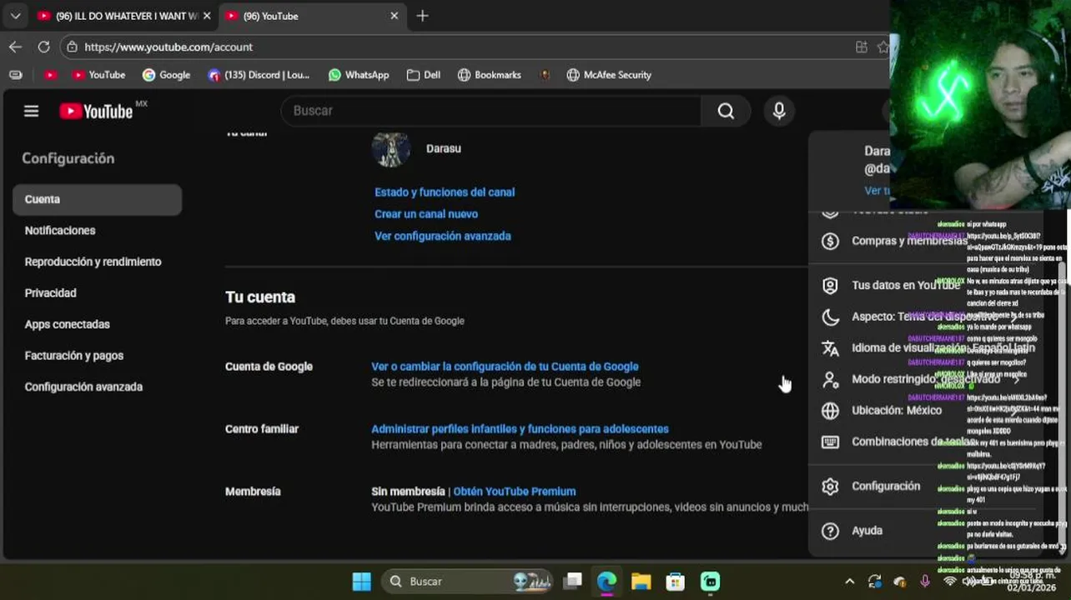
Task: Open the Google bookmark
Action: tap(166, 75)
